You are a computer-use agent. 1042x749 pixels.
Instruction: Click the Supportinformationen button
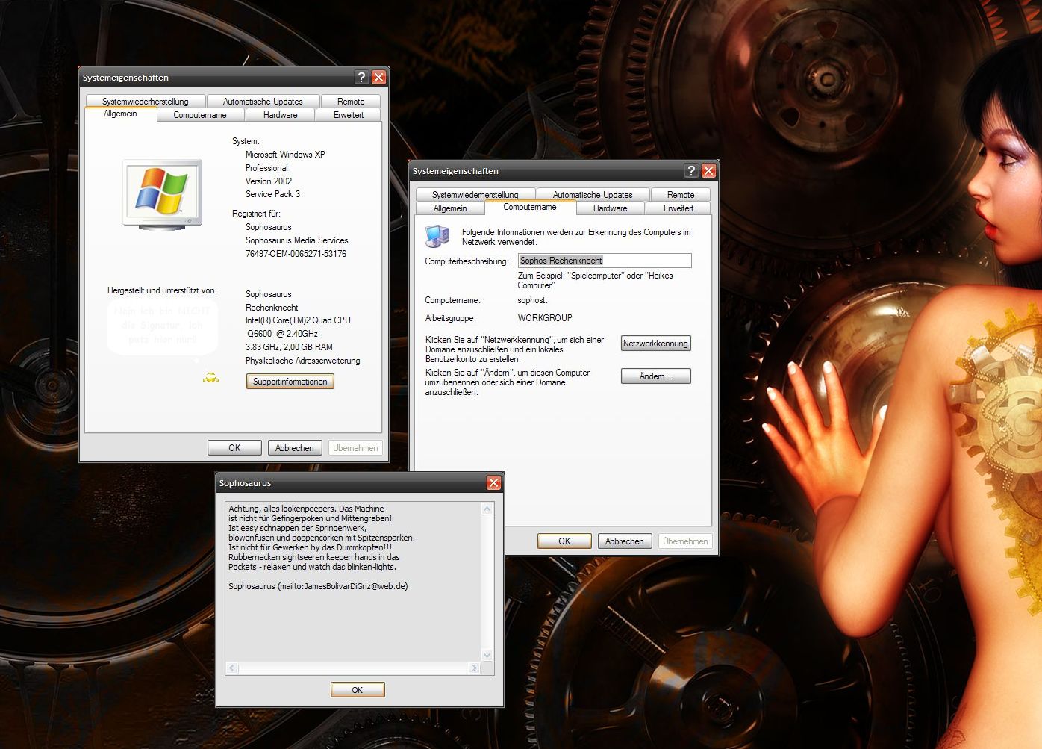tap(290, 382)
